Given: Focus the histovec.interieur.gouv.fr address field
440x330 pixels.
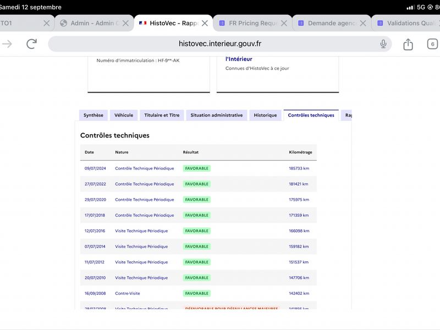Looking at the screenshot, I should [x=219, y=44].
